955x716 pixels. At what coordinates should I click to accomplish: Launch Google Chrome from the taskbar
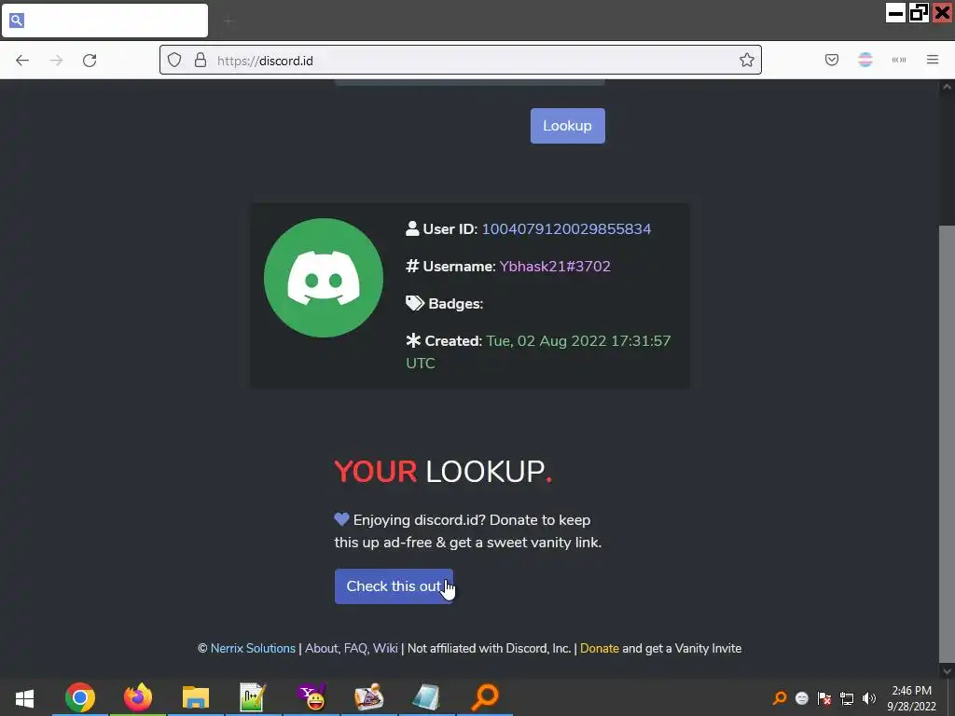[80, 697]
